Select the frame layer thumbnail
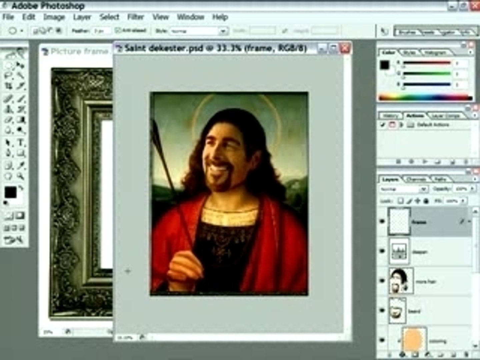 coord(399,222)
